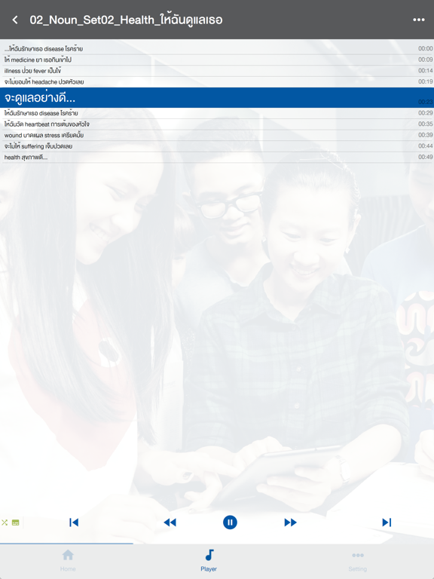Click the 00:49 timestamp
Image resolution: width=434 pixels, height=579 pixels.
425,158
